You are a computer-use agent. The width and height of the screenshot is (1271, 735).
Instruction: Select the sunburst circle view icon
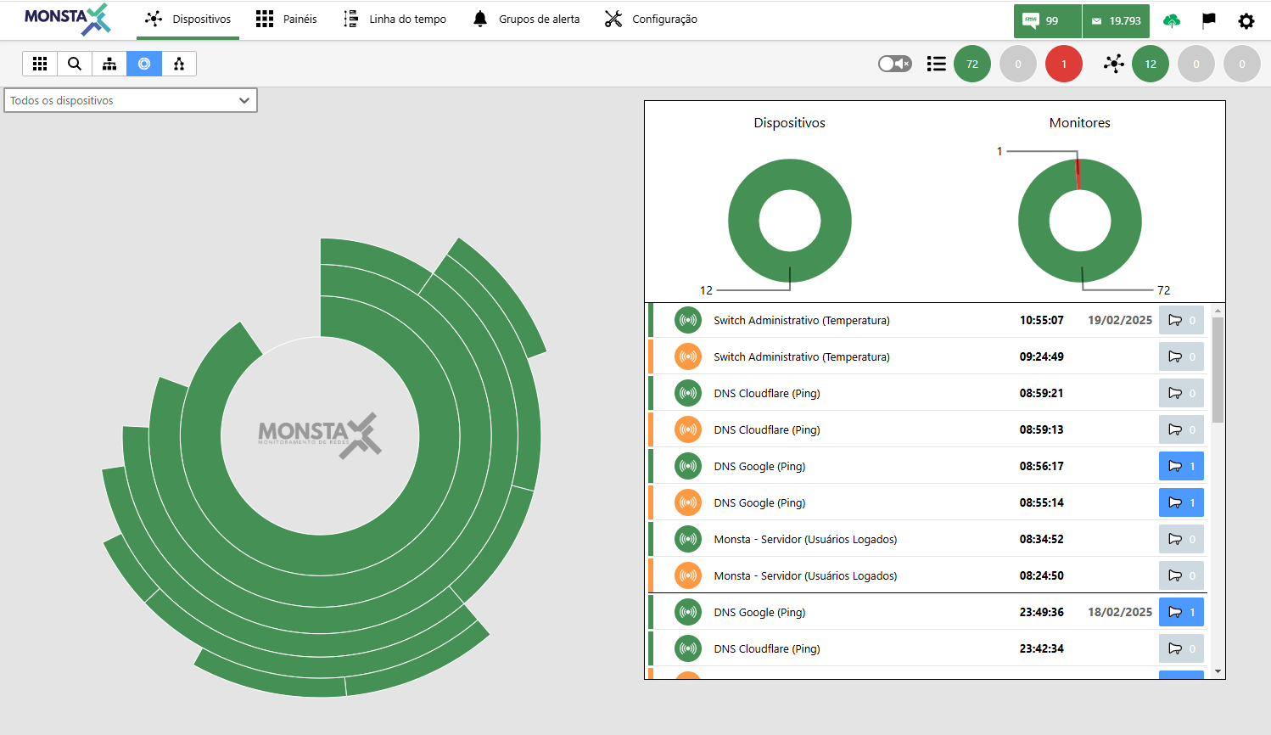point(144,64)
